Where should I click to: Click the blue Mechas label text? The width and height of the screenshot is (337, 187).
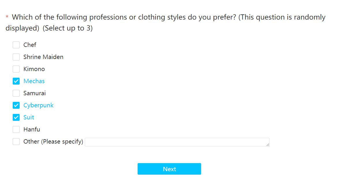point(34,81)
